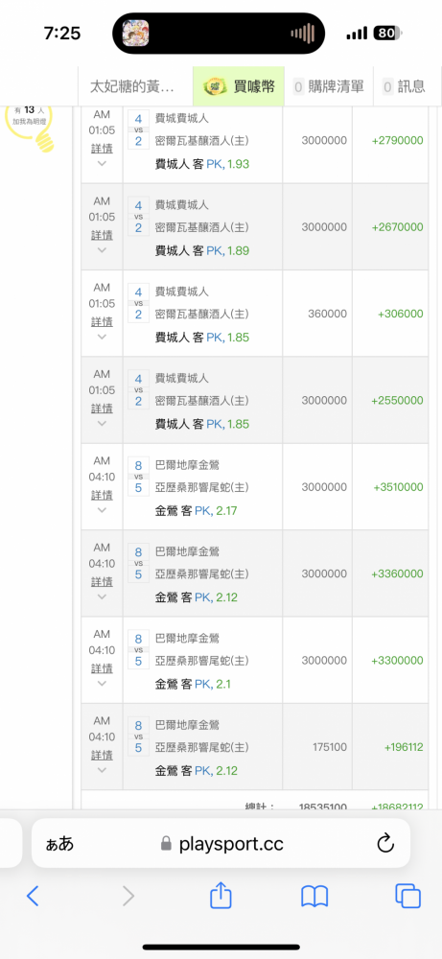
Task: Open the 買噱幣 tab
Action: click(x=239, y=86)
